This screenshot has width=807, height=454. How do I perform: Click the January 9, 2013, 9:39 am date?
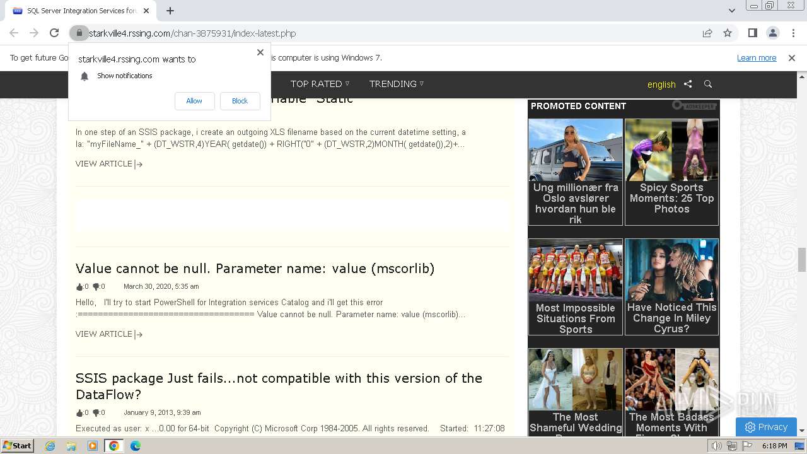[162, 413]
